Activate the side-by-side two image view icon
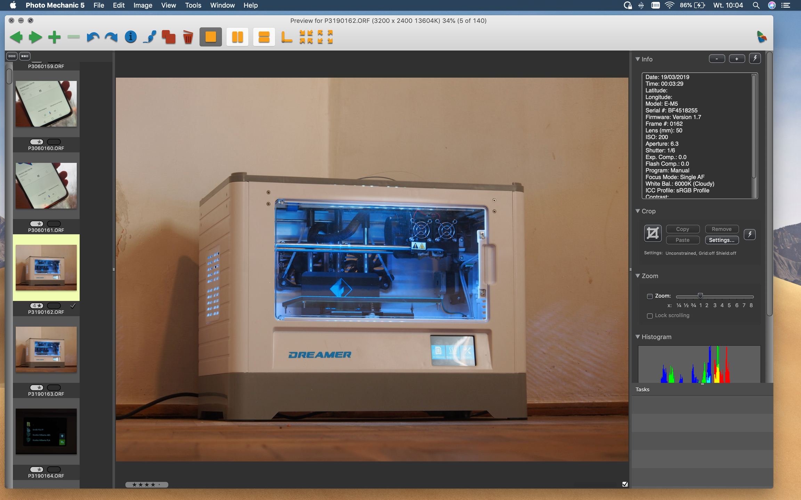This screenshot has width=801, height=500. pyautogui.click(x=237, y=37)
